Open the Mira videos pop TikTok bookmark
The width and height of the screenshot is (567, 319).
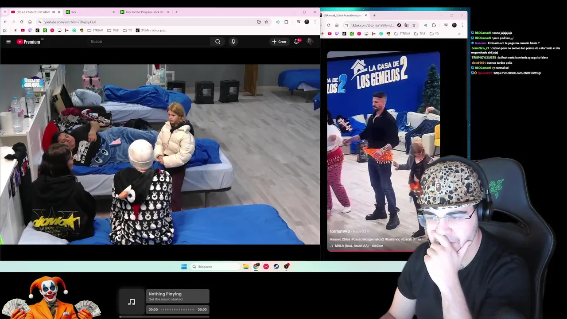[x=151, y=30]
